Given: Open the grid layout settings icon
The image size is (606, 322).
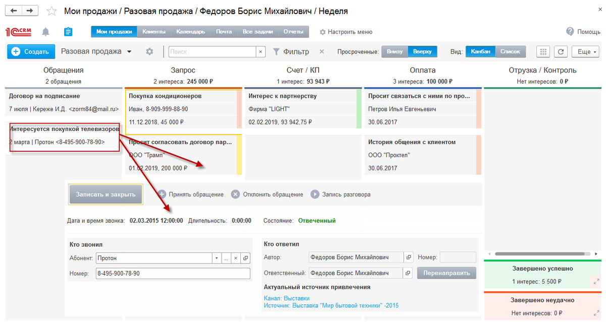Looking at the screenshot, I should [x=543, y=51].
